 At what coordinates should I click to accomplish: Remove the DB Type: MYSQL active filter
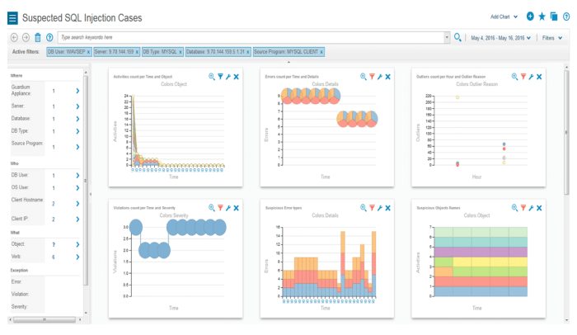(180, 52)
